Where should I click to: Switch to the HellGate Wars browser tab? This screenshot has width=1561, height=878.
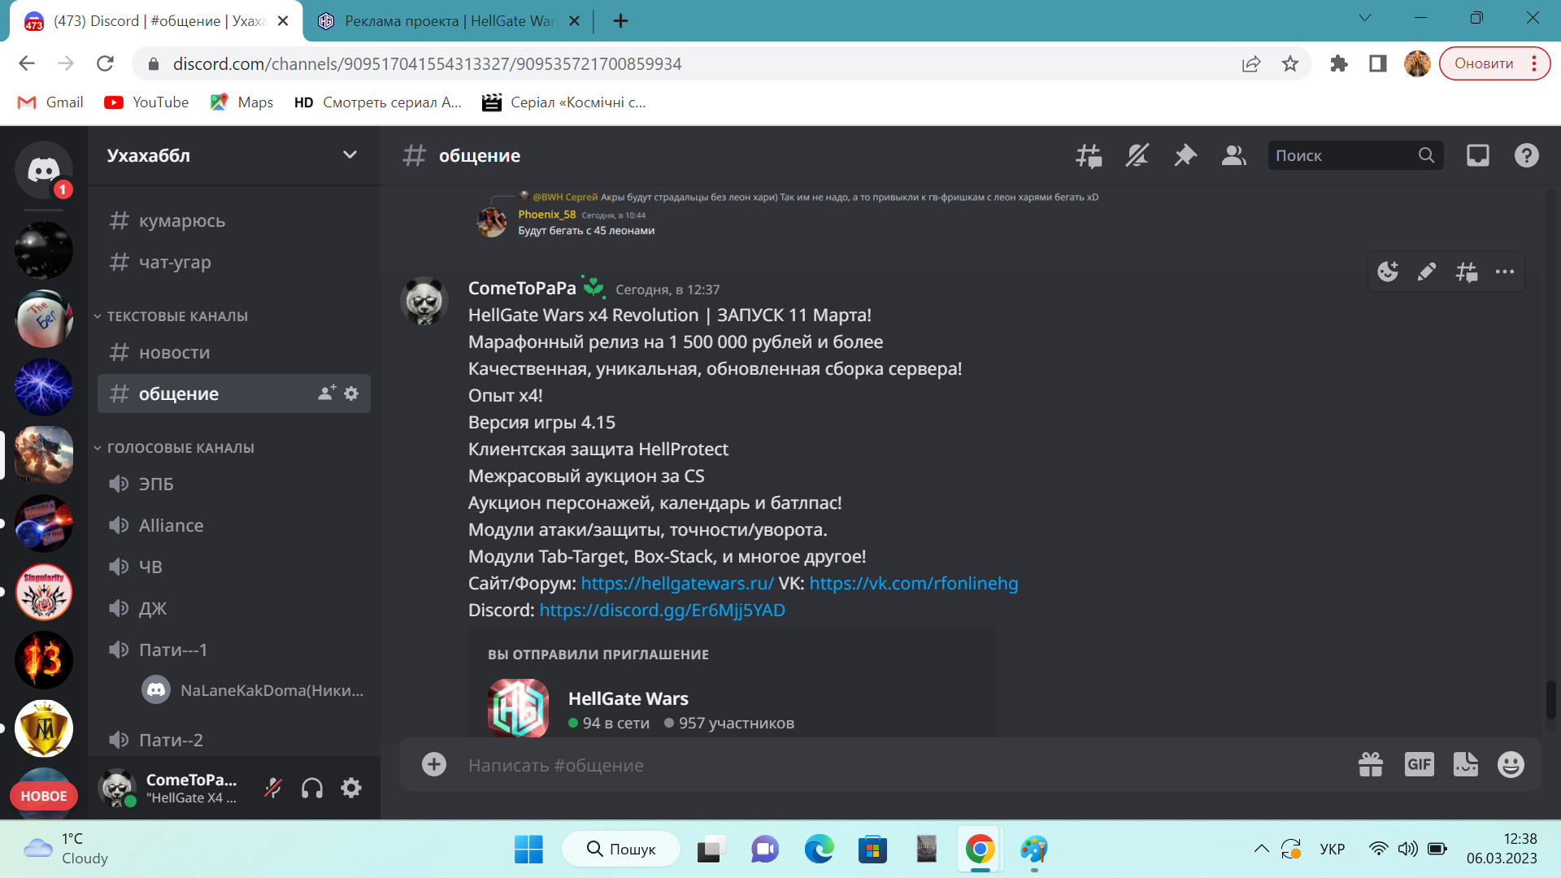pos(450,21)
